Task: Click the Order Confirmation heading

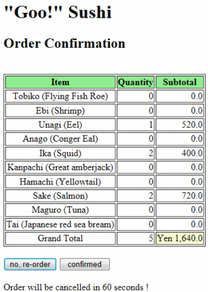Action: (x=64, y=43)
